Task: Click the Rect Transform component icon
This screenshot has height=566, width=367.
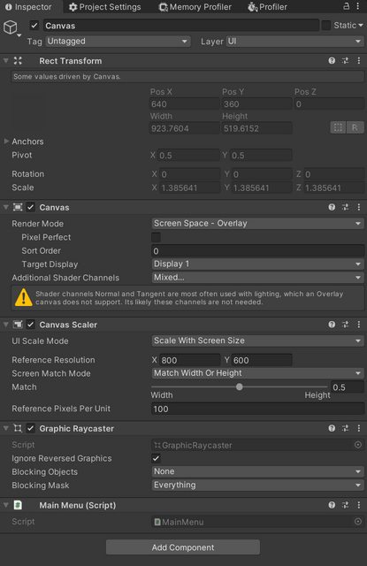Action: pyautogui.click(x=18, y=61)
